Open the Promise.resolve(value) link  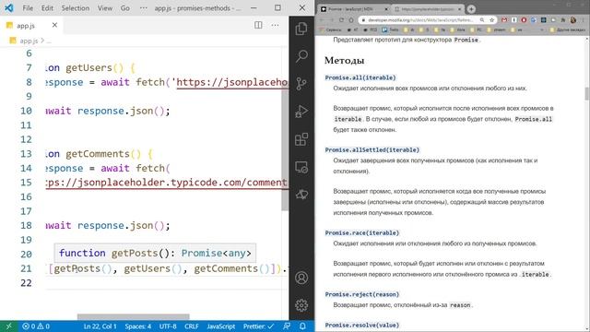click(x=361, y=325)
